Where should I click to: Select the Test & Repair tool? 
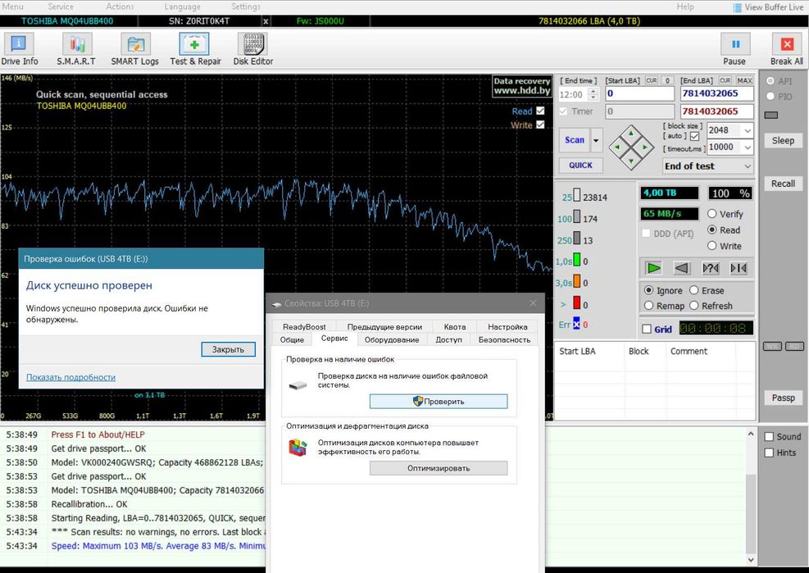tap(195, 49)
